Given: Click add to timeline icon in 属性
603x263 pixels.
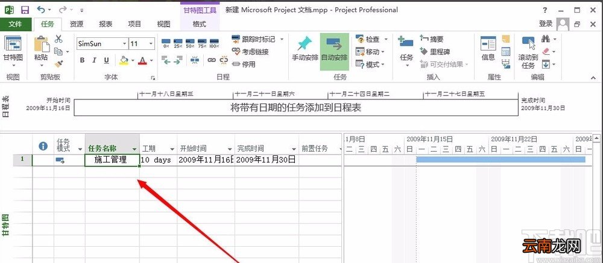Looking at the screenshot, I should 506,64.
